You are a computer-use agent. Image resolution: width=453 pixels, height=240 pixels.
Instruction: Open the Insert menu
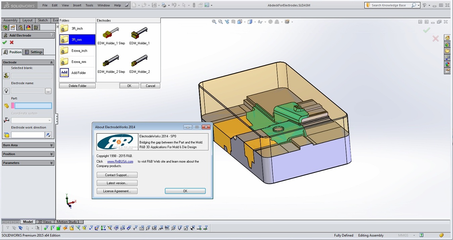77,5
